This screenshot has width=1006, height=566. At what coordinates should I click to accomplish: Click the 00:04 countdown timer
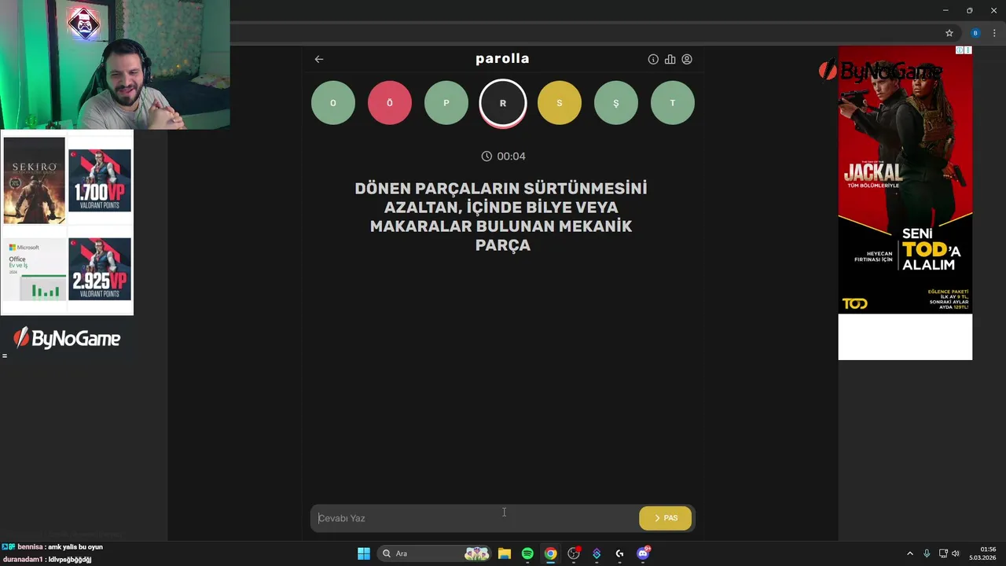[x=503, y=156]
